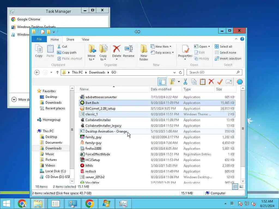Click Downloads in the address breadcrumb
279x209 pixels.
click(97, 72)
